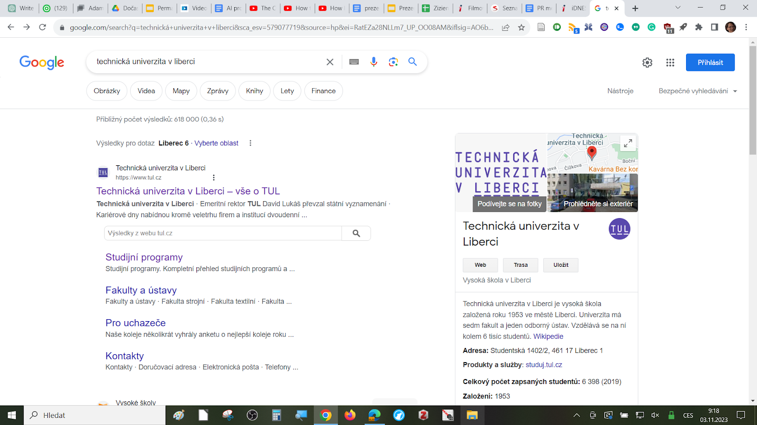Open Google quick settings gear
The height and width of the screenshot is (425, 757).
647,62
